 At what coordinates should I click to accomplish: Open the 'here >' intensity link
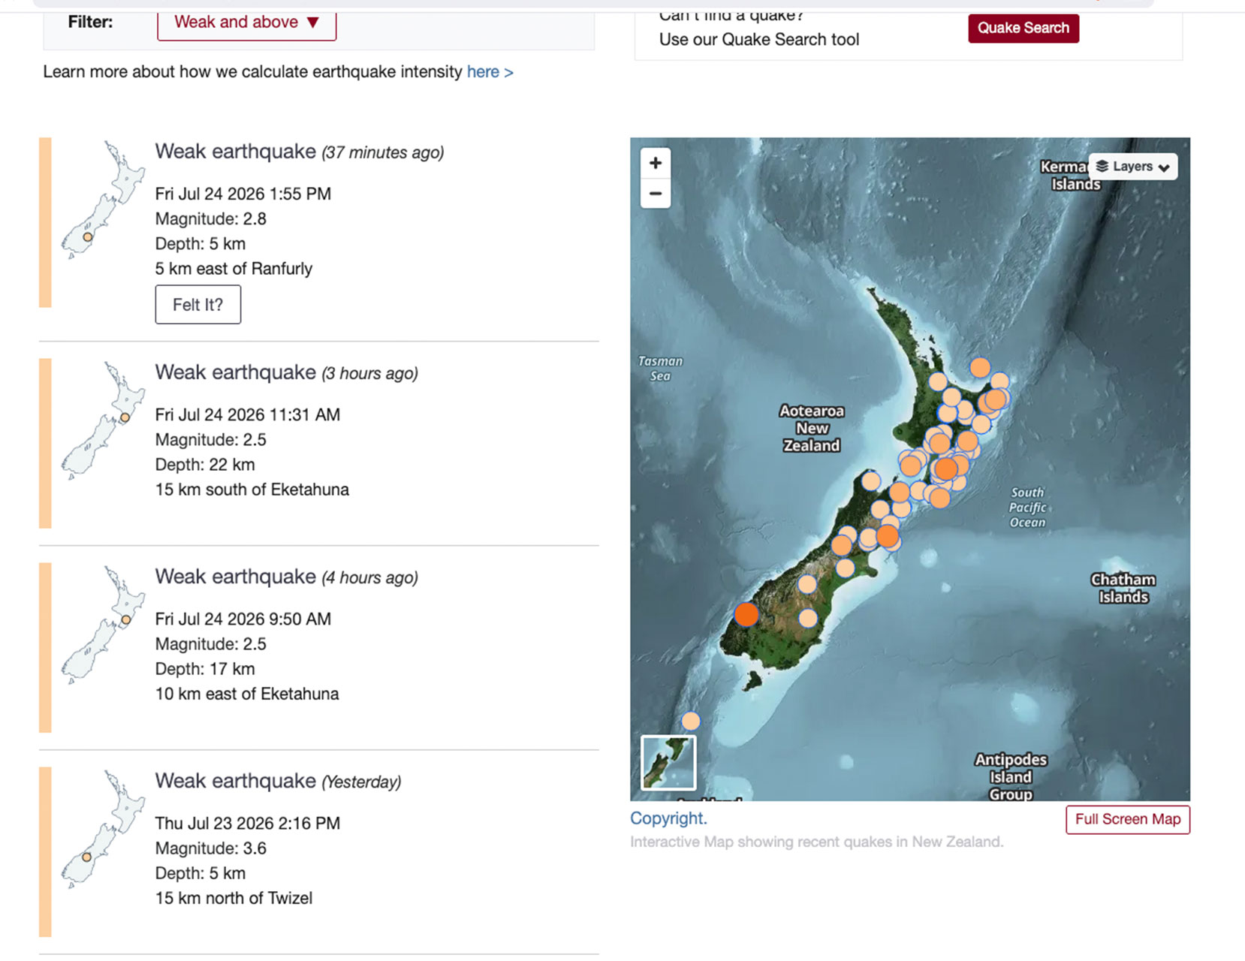click(x=490, y=72)
